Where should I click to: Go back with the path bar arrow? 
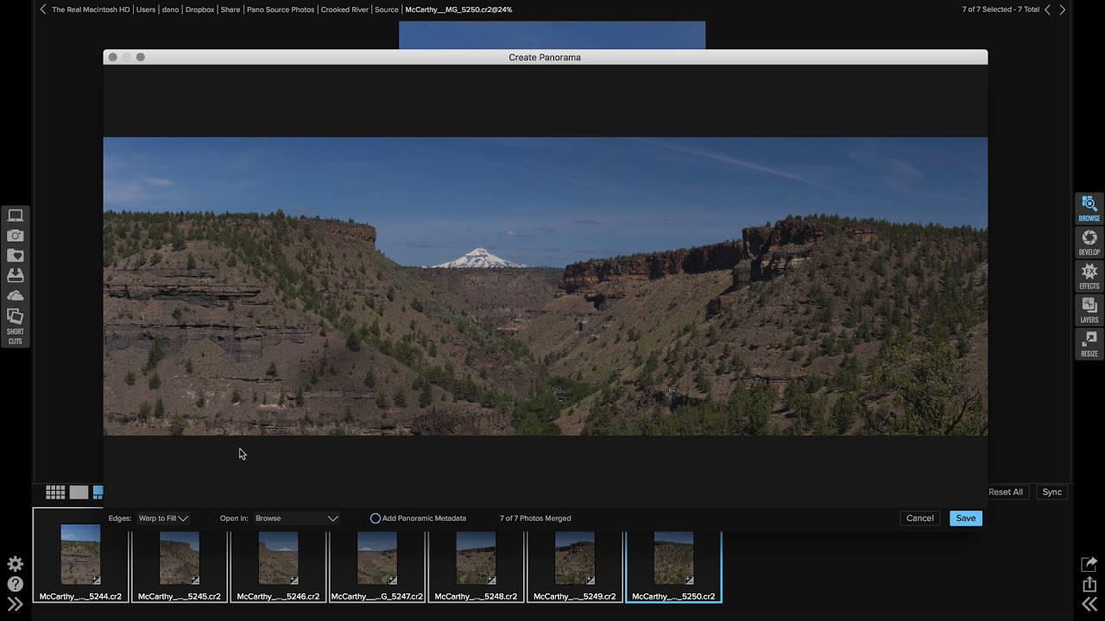click(43, 9)
